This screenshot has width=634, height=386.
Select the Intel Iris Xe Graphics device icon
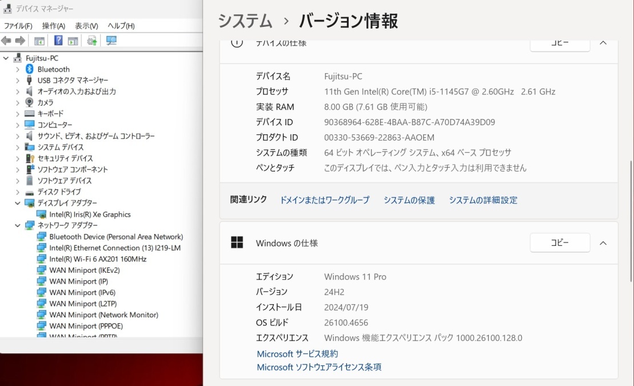pyautogui.click(x=42, y=214)
